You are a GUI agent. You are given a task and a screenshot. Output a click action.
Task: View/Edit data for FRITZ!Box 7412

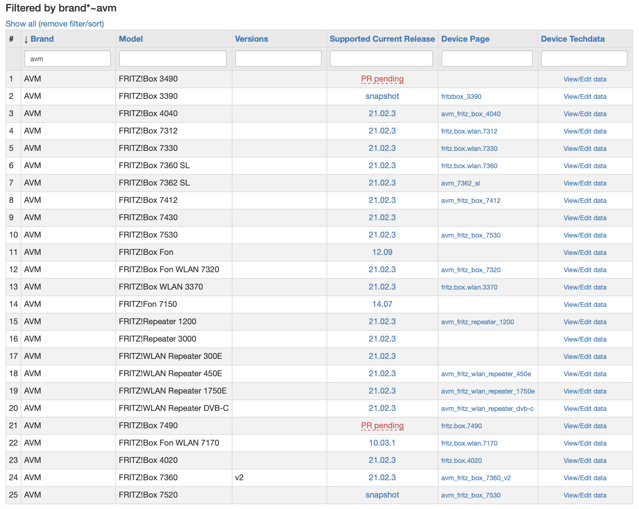coord(585,201)
